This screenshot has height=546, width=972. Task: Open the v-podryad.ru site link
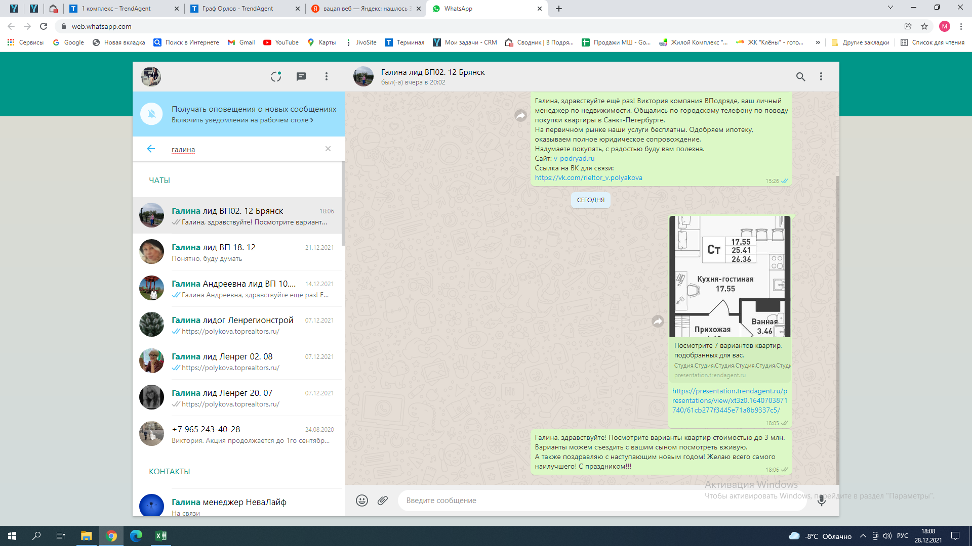click(574, 158)
